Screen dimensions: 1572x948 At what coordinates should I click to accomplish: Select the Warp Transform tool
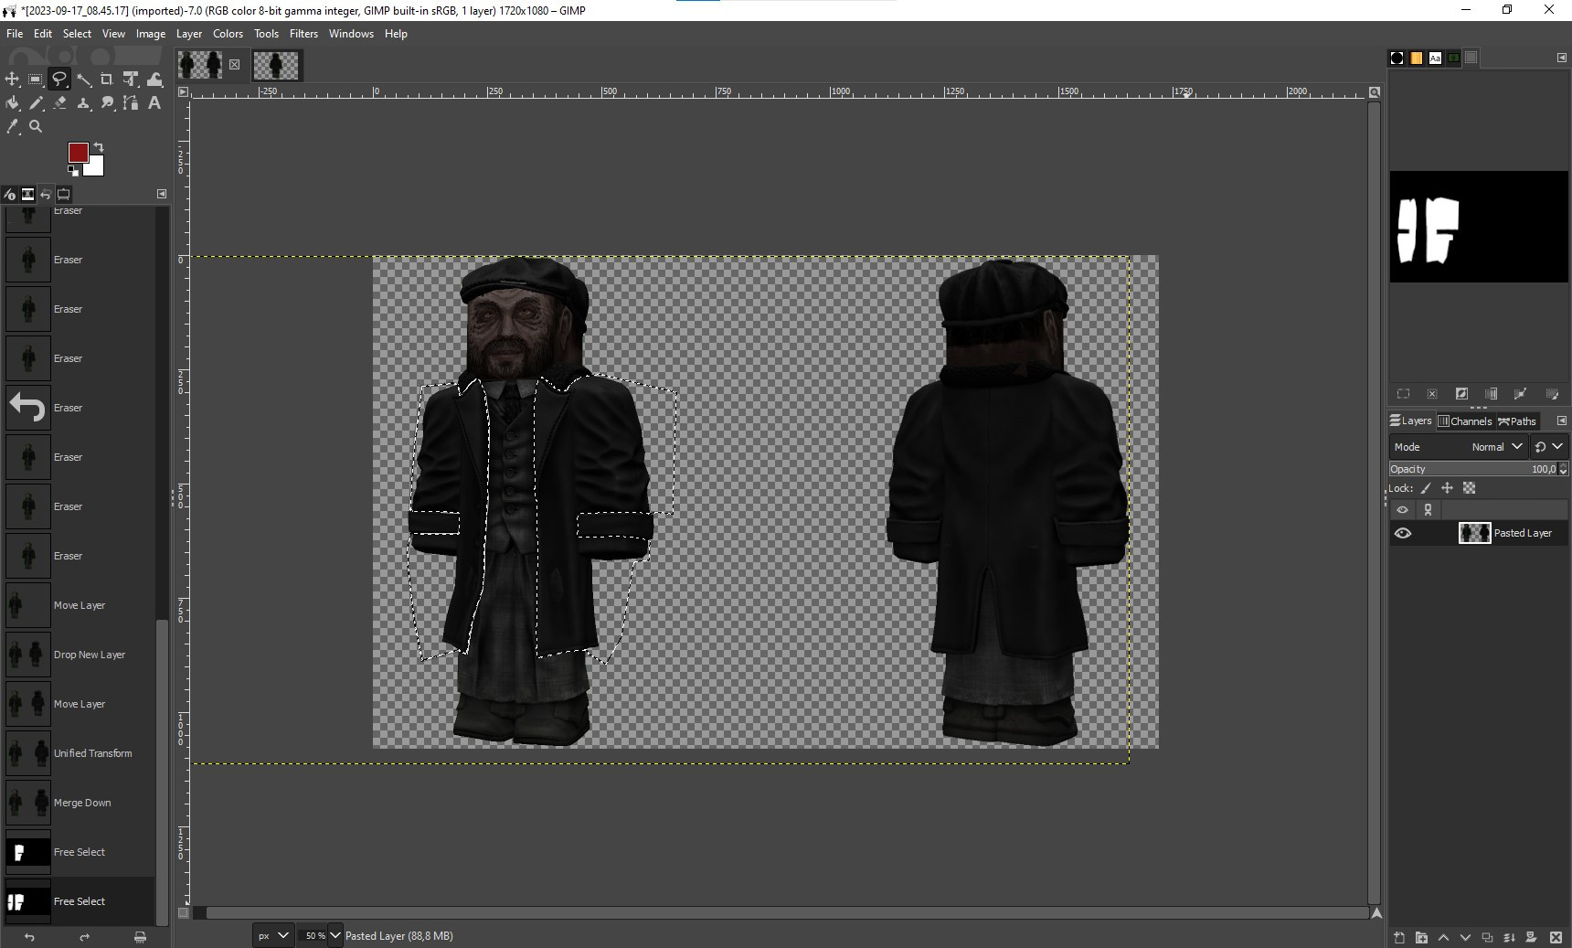pos(154,80)
